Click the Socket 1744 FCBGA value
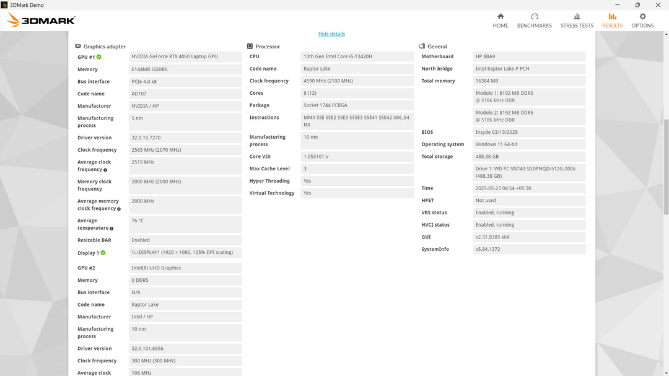Viewport: 669px width, 376px height. tap(357, 105)
